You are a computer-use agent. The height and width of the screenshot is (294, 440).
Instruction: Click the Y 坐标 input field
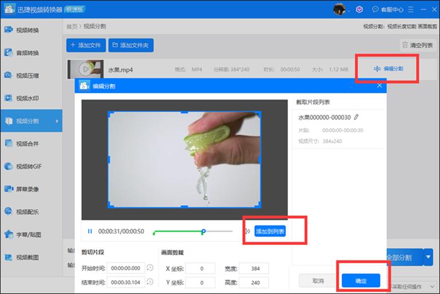[200, 283]
